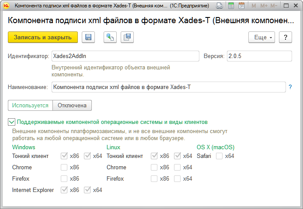Click the 1C application logo icon
Screen dimensions: 303x209
pos(7,6)
